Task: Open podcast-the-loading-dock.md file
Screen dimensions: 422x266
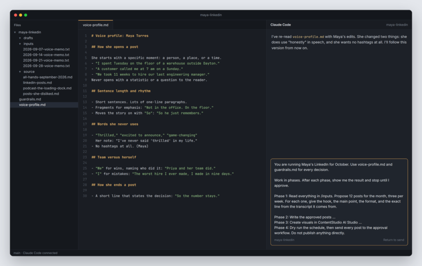Action: click(x=47, y=88)
